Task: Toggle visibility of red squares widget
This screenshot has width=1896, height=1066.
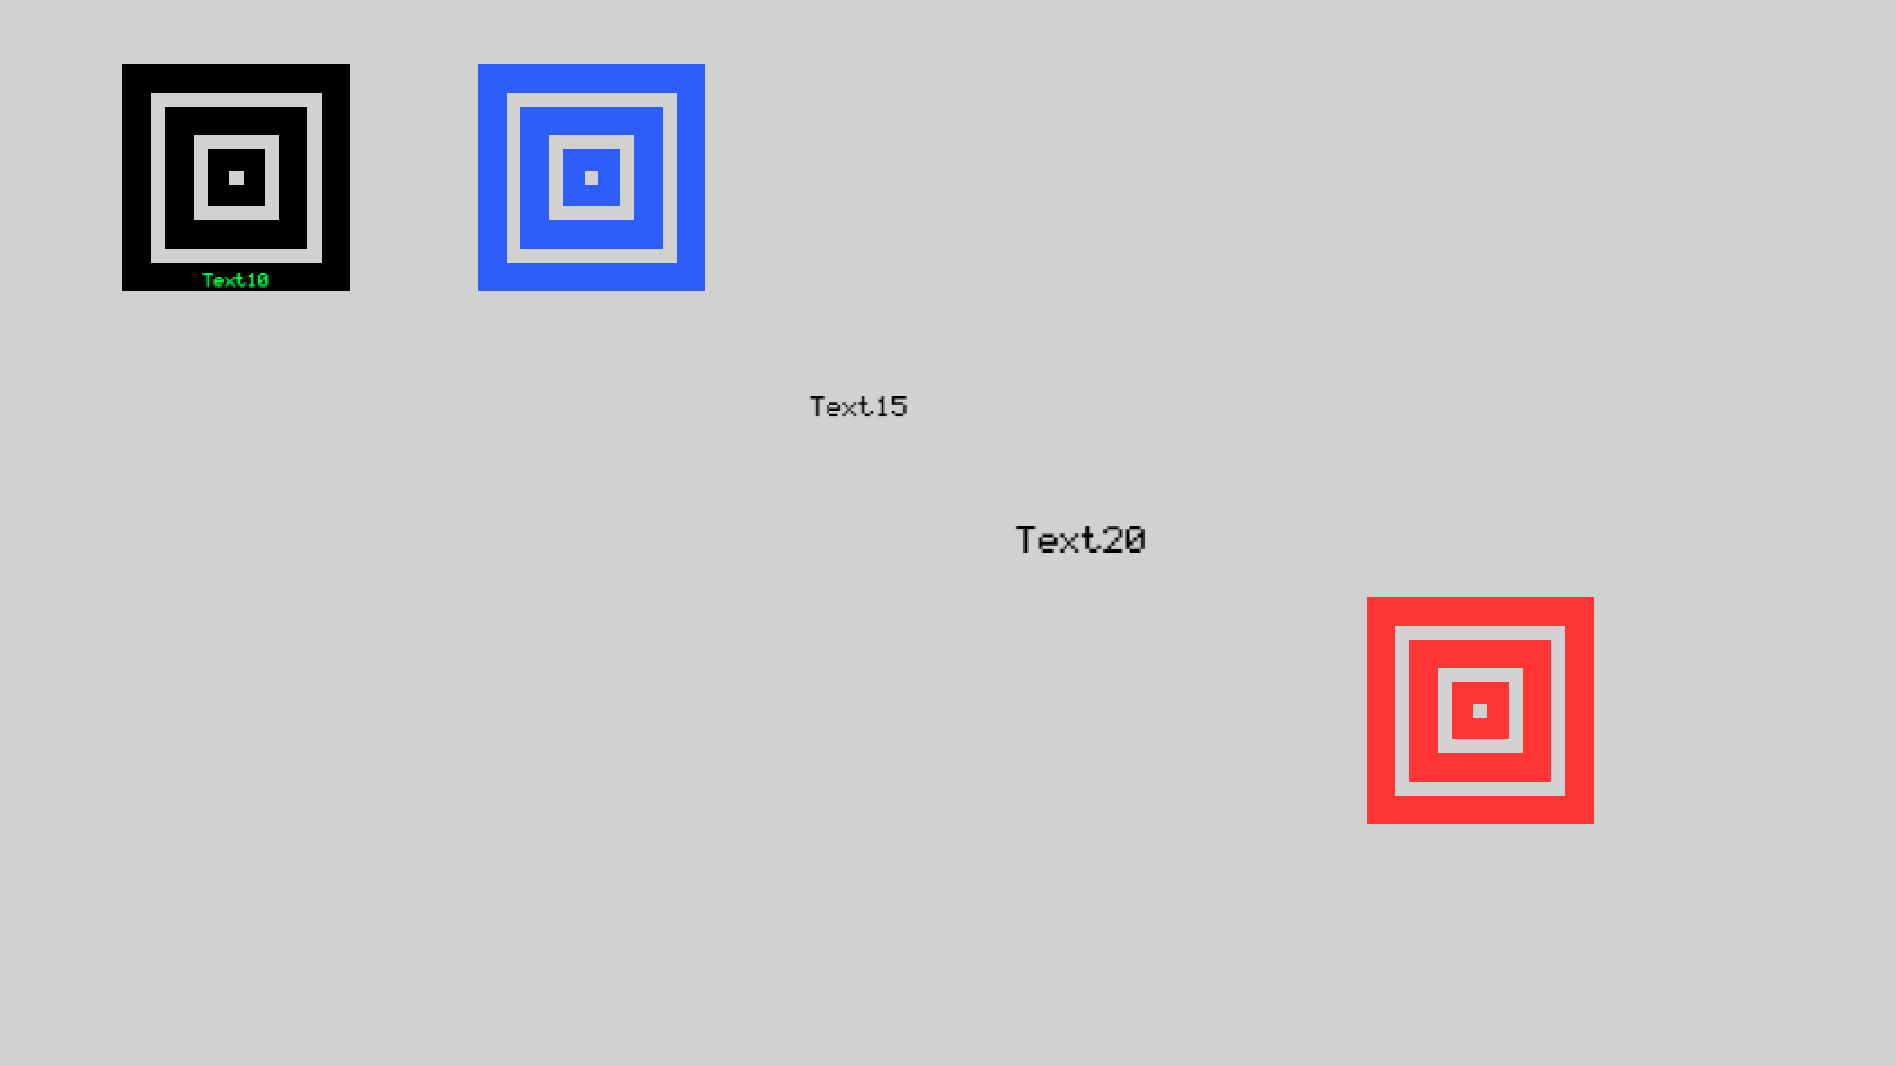Action: click(1480, 711)
